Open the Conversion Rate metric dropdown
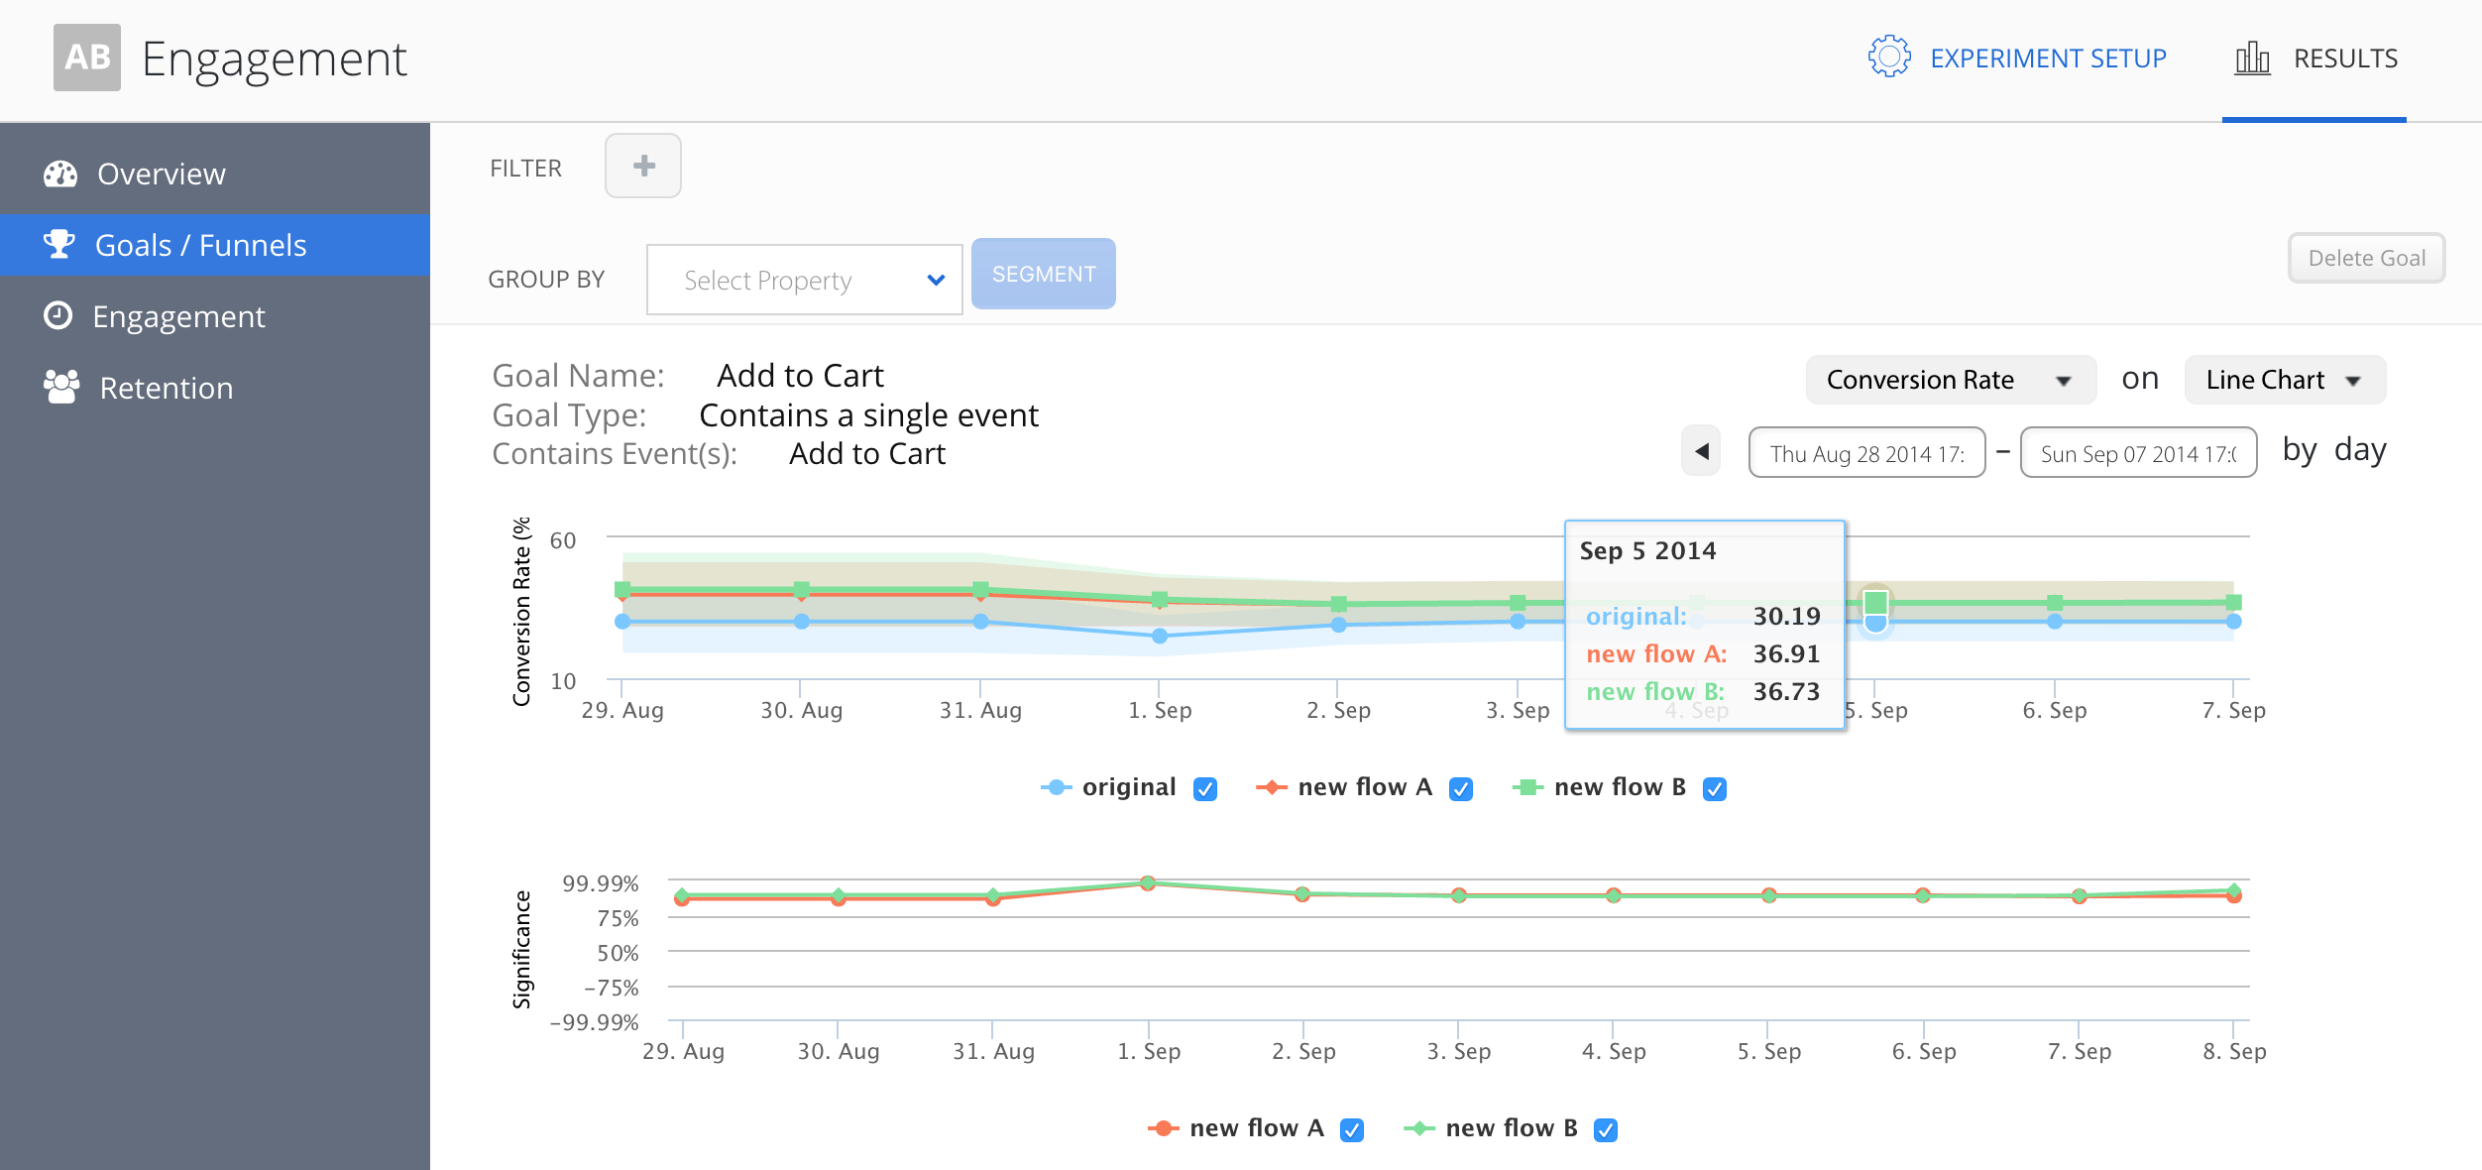The width and height of the screenshot is (2482, 1170). 1950,380
